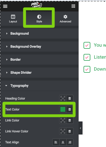Click the Pro Radio logo
The image size is (106, 147).
37,5
